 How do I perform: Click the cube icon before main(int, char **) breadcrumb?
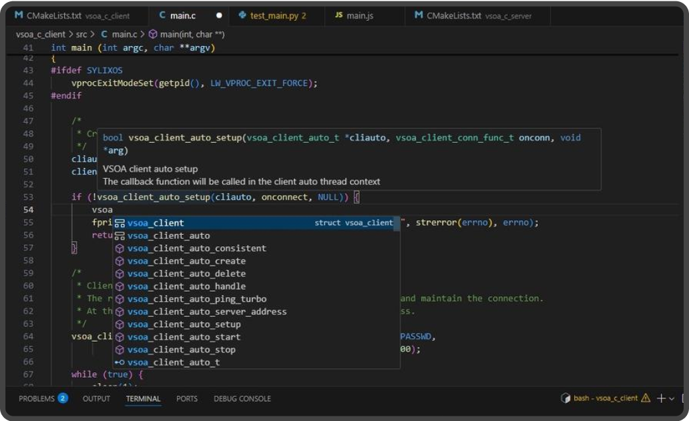point(153,34)
